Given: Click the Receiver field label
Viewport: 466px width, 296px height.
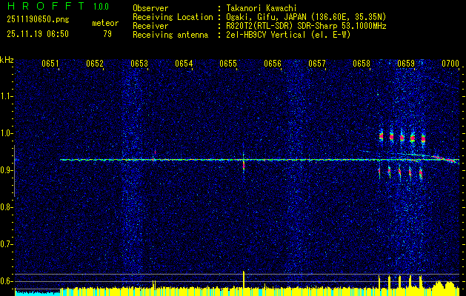Looking at the screenshot, I should click(150, 26).
